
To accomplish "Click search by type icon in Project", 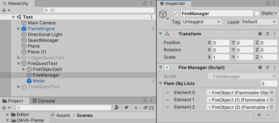I will pyautogui.click(x=117, y=108).
